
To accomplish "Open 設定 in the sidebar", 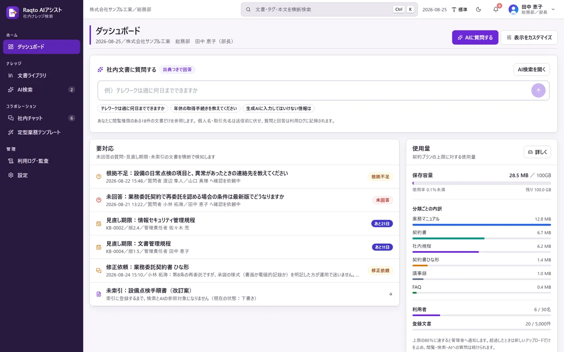I will (x=41, y=175).
